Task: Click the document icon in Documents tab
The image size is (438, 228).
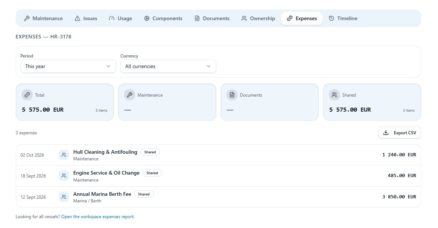Action: click(197, 18)
